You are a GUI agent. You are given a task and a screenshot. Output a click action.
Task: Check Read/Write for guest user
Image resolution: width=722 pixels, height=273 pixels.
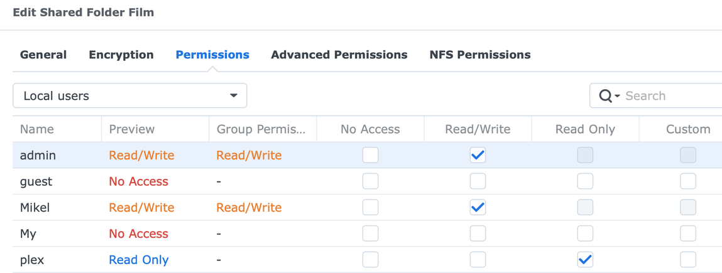coord(478,181)
